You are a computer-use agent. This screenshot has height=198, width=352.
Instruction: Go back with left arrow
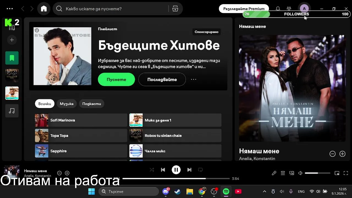[23, 9]
